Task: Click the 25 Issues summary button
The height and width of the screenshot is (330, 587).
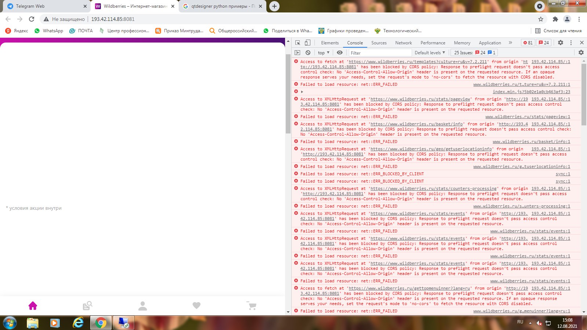Action: (x=474, y=52)
